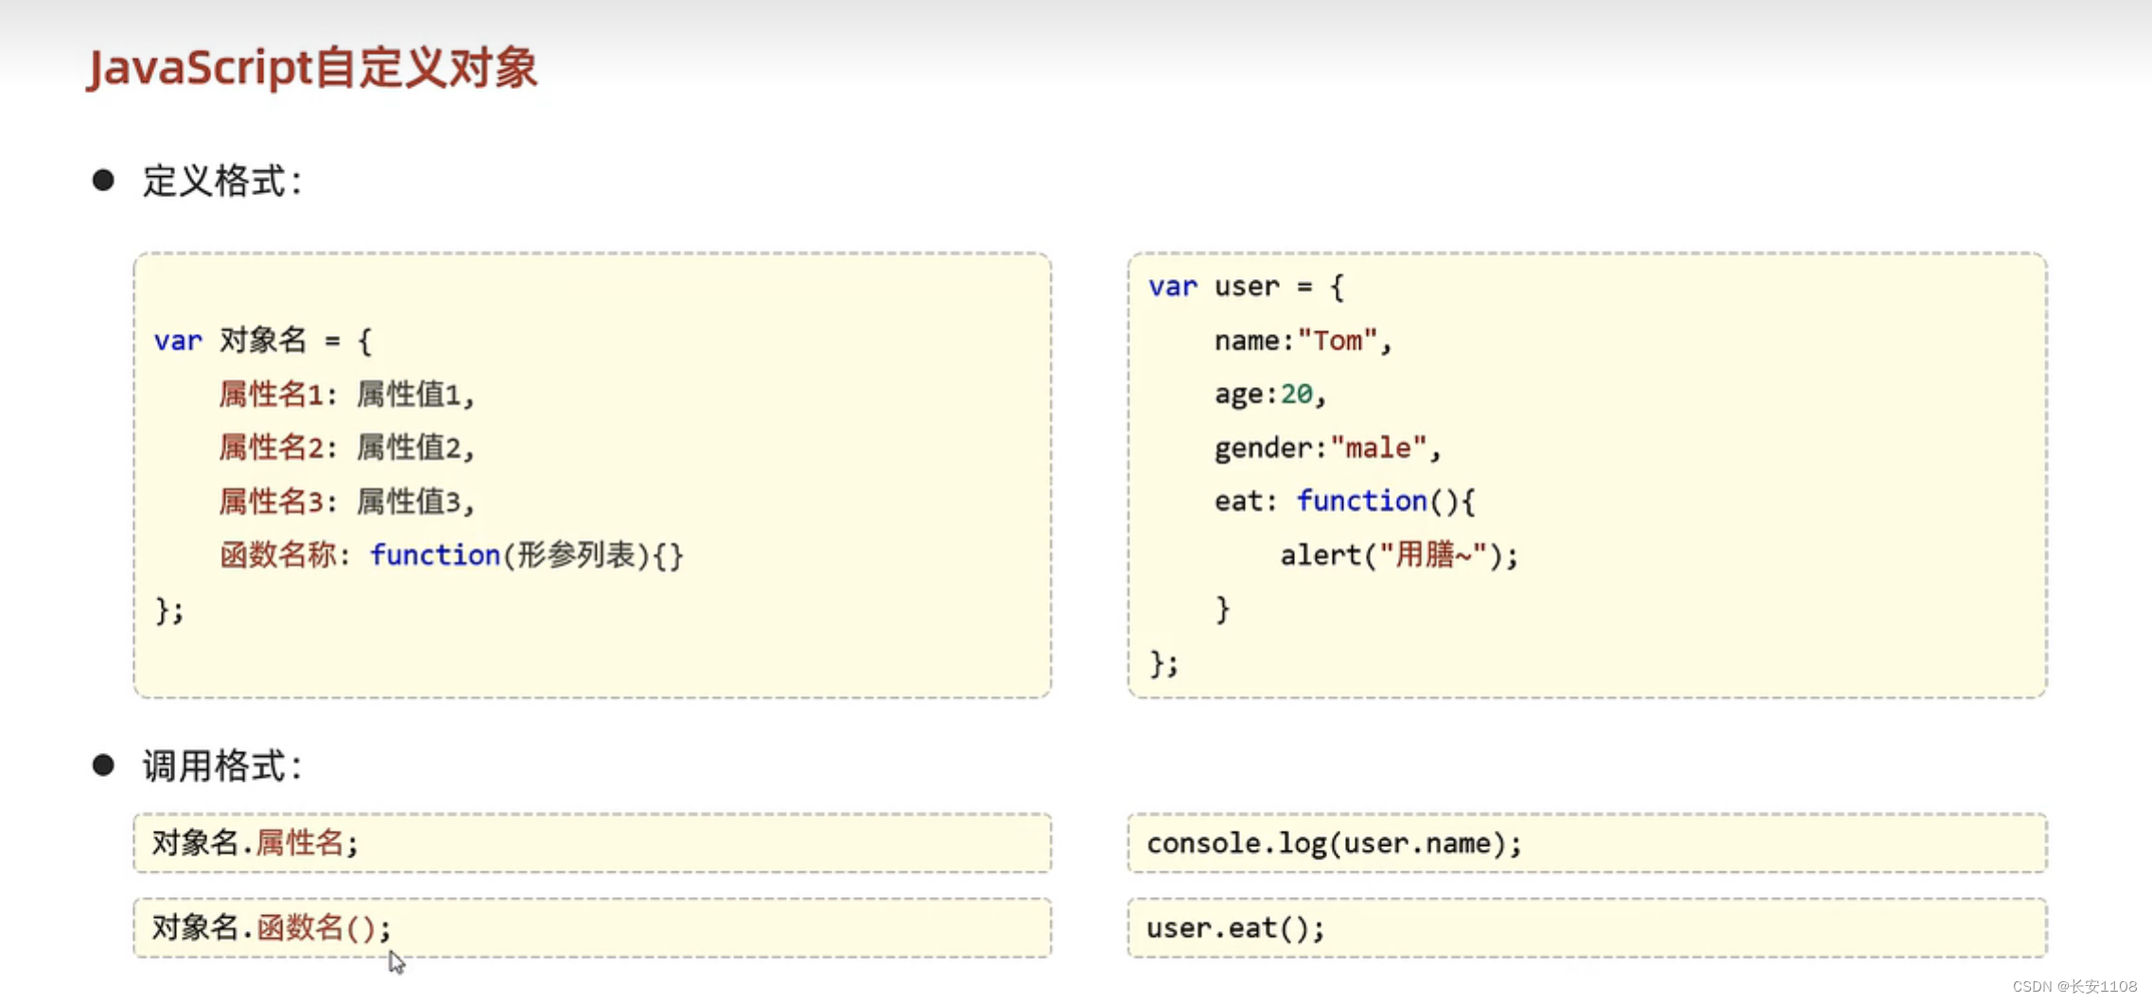Click the line '属性名2: 属性值2,'
Screen dimensions: 2152x1003
346,448
